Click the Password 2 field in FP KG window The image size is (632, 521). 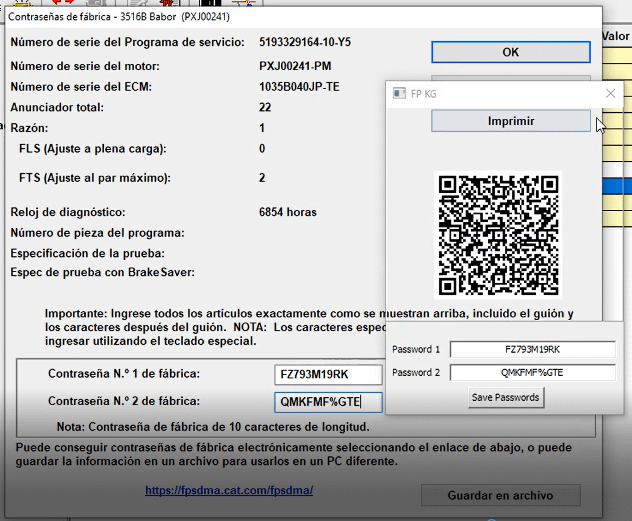click(x=533, y=372)
